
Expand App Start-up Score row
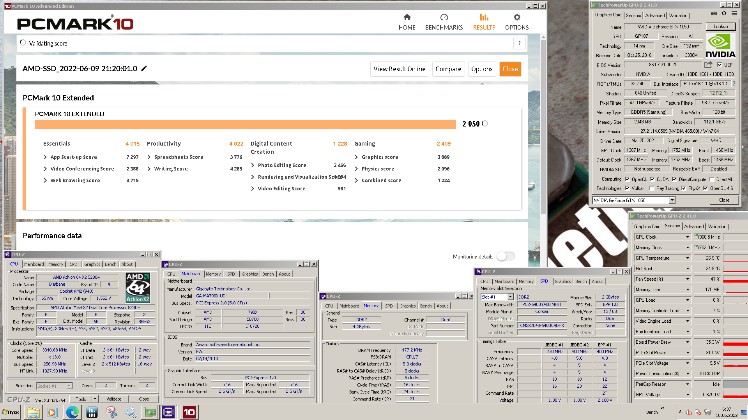pyautogui.click(x=45, y=157)
